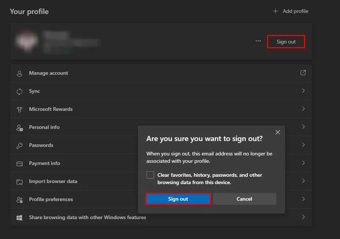
Task: Open the three-dot more options menu
Action: point(258,41)
